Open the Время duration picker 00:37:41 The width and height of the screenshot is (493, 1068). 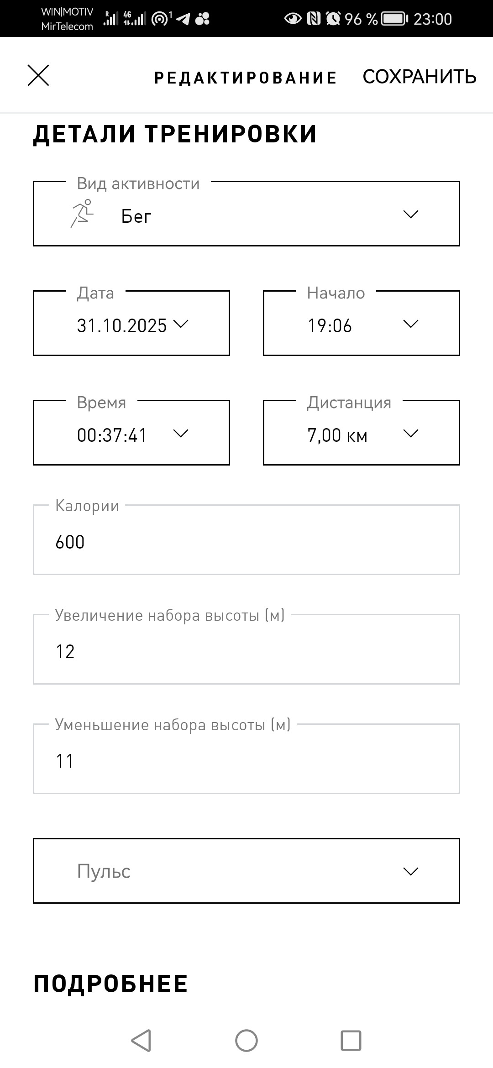131,433
